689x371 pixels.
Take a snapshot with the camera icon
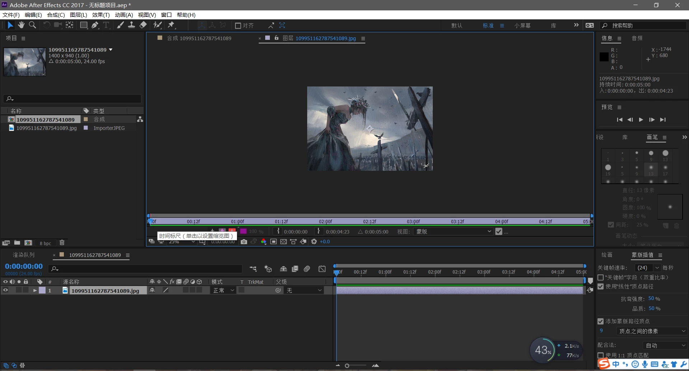(x=244, y=241)
